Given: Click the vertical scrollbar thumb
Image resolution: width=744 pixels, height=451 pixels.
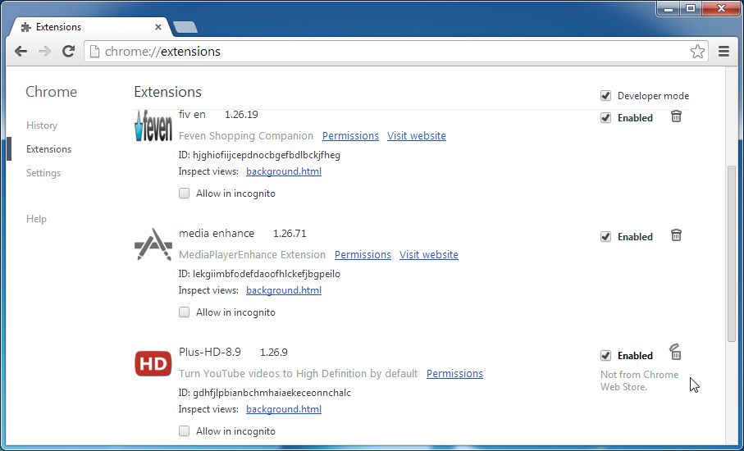Looking at the screenshot, I should coord(732,253).
